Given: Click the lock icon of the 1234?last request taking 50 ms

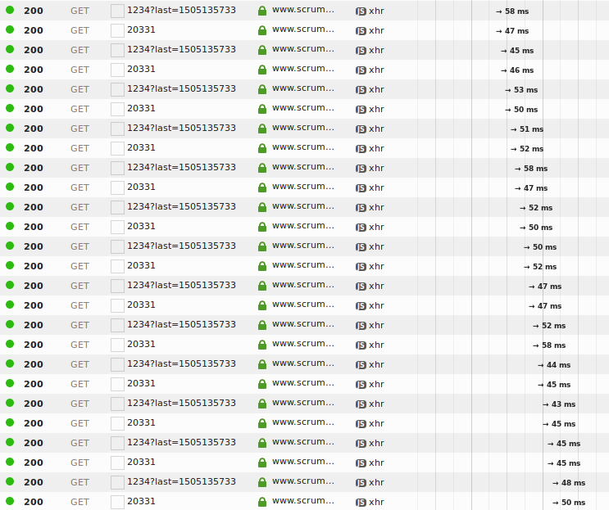Looking at the screenshot, I should (x=262, y=246).
